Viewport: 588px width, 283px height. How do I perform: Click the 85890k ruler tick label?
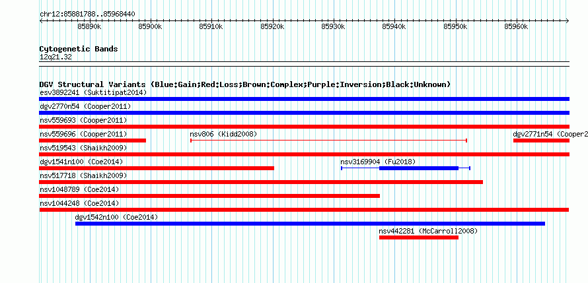coord(89,26)
